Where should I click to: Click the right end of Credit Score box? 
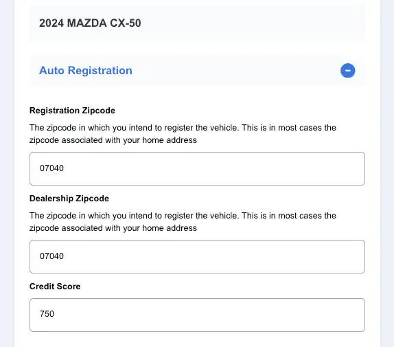[351, 315]
